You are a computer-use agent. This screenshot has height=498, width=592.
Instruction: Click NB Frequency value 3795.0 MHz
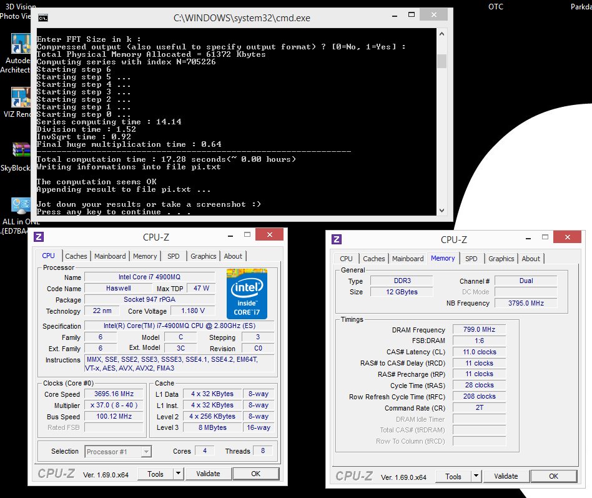tap(526, 303)
